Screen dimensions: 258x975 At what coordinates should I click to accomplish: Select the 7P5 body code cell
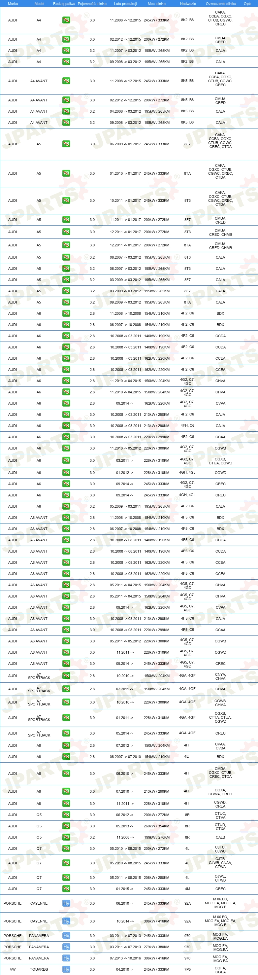pyautogui.click(x=187, y=970)
